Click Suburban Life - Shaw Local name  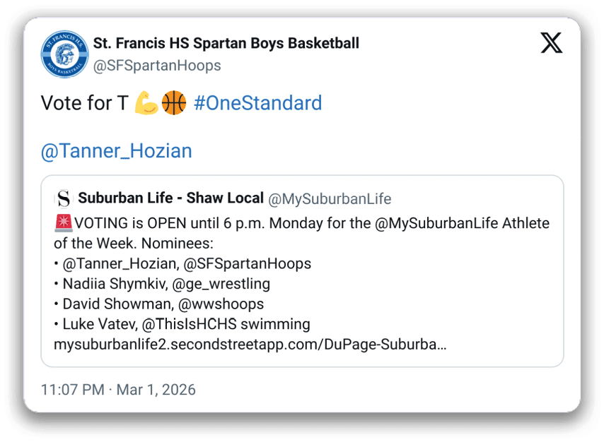[x=171, y=198]
